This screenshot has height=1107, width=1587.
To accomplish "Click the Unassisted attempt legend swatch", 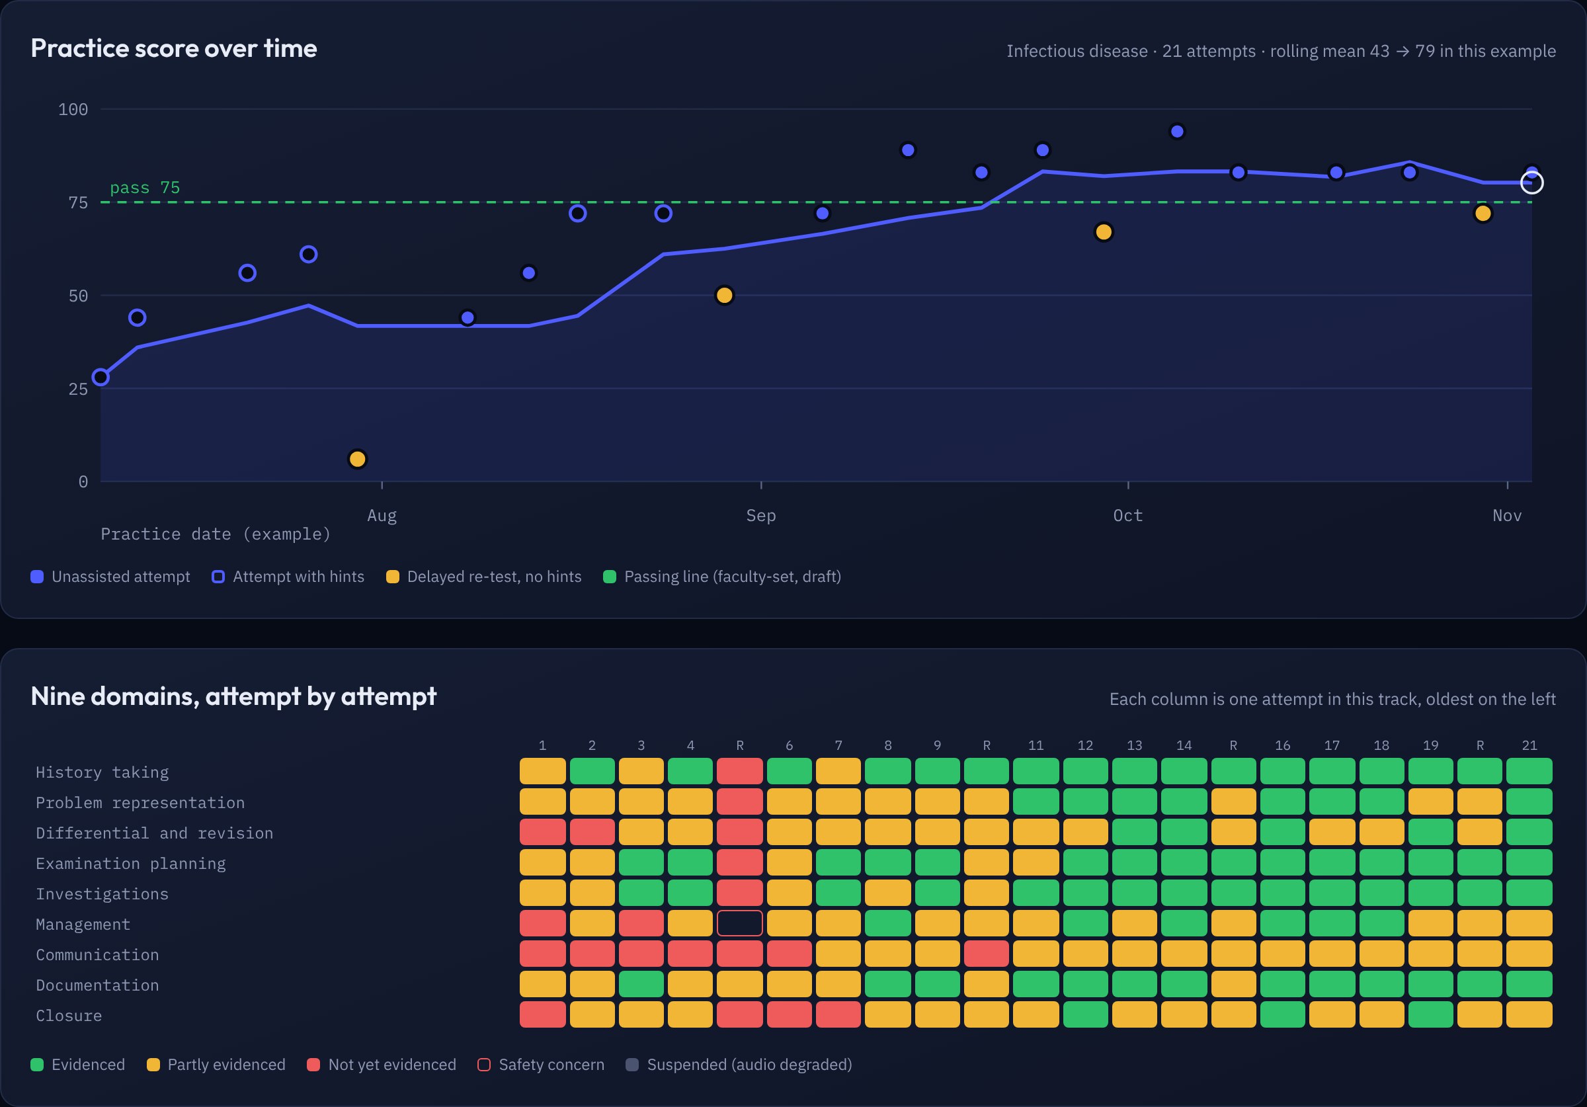I will [37, 577].
